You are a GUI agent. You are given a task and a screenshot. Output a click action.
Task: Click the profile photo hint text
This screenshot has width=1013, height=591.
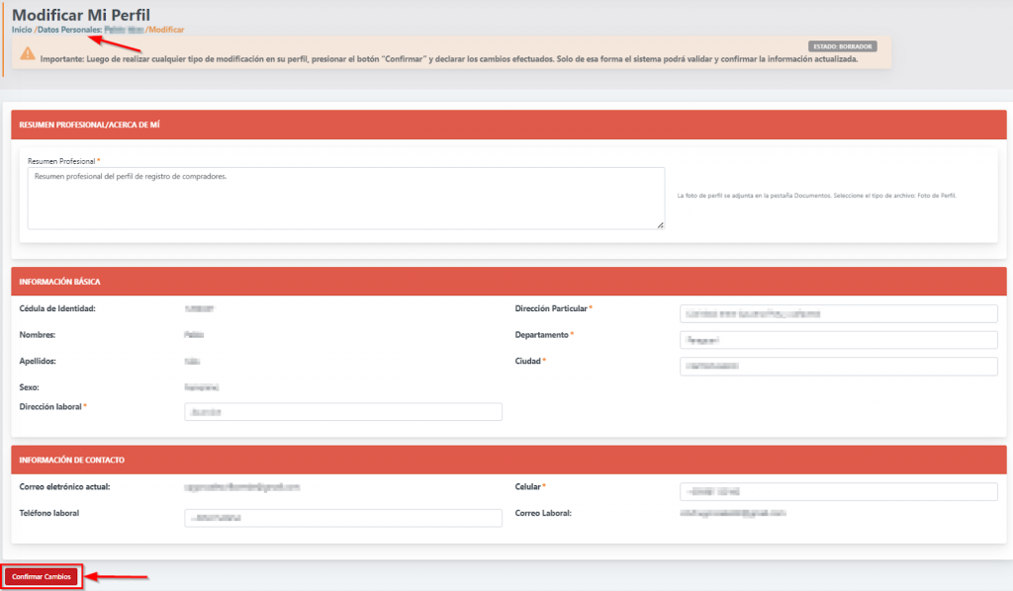[816, 196]
